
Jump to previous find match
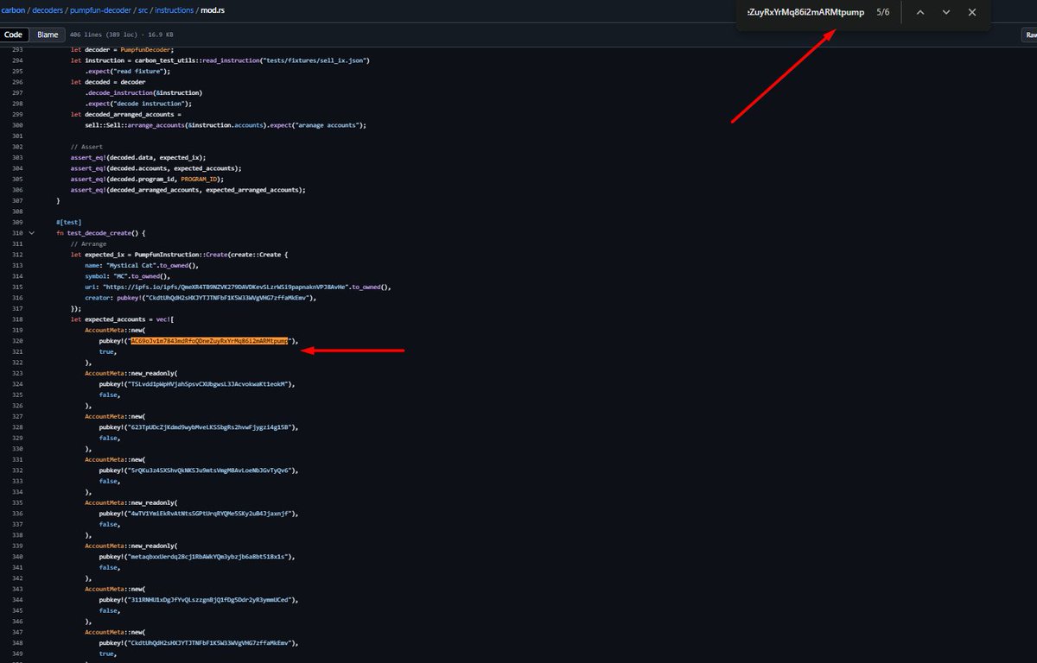[920, 12]
